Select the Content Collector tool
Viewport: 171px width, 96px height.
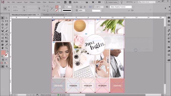3,24
